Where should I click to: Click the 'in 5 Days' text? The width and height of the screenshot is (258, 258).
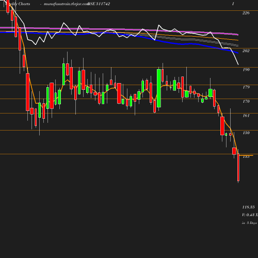pyautogui.click(x=249, y=223)
